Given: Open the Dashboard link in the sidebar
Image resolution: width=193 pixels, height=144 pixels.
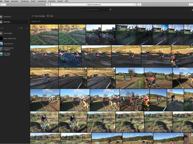Looking at the screenshot, I should (7, 17).
